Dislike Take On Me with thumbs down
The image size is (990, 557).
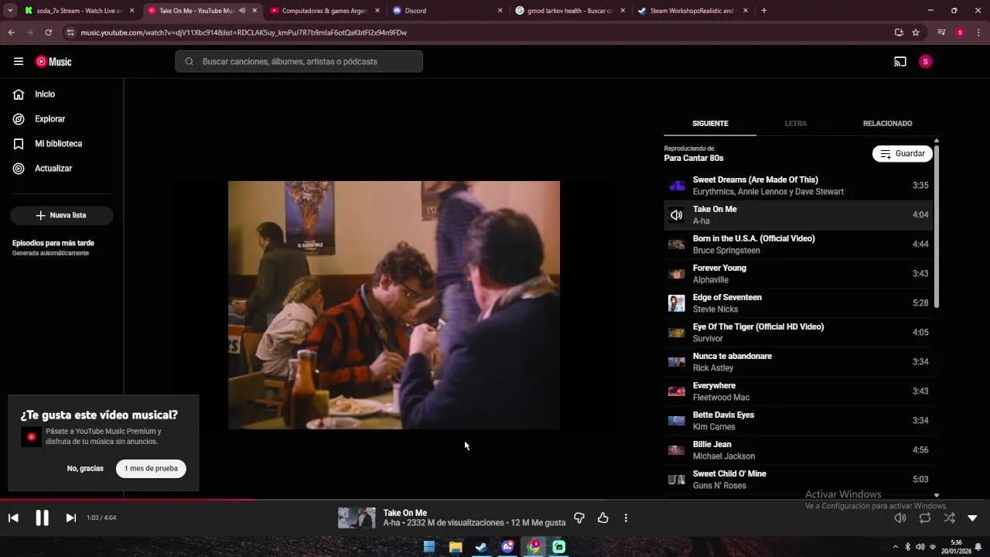(x=579, y=518)
